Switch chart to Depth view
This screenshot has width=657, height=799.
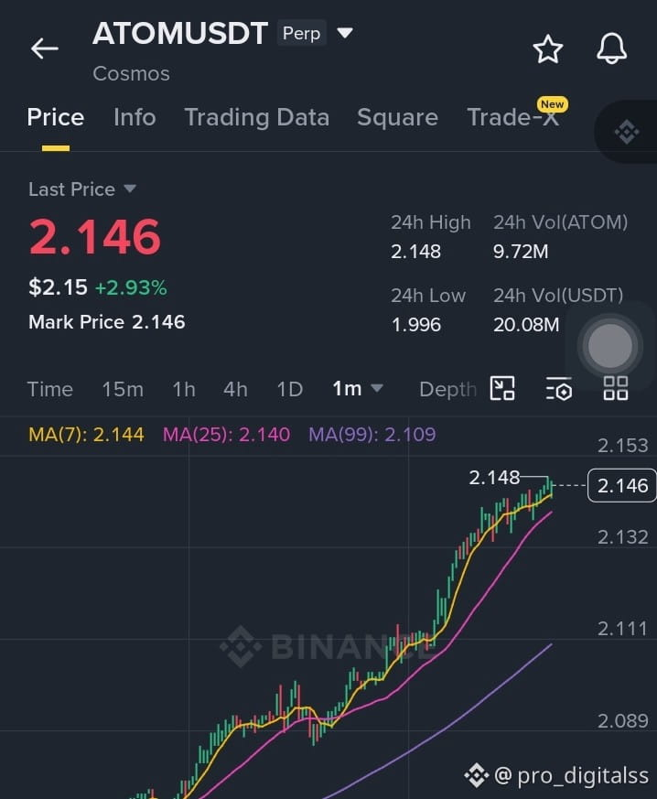pos(447,390)
